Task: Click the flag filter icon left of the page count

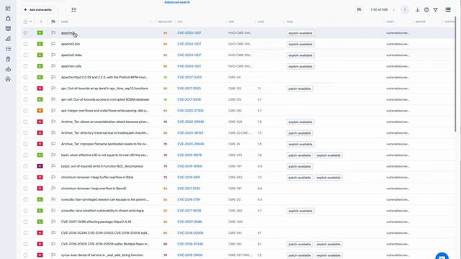Action: [359, 9]
